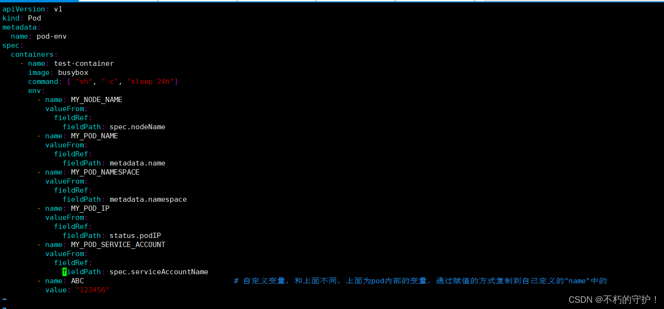Viewport: 664px width, 309px height.
Task: Select the "v1" apiVersion value
Action: coord(58,9)
